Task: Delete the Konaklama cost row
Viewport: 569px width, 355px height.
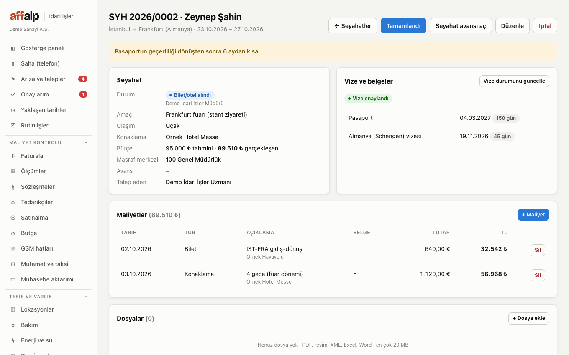Action: pyautogui.click(x=538, y=275)
